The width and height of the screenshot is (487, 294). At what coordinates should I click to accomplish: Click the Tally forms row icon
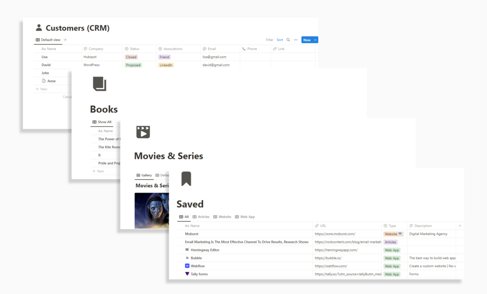tap(187, 274)
